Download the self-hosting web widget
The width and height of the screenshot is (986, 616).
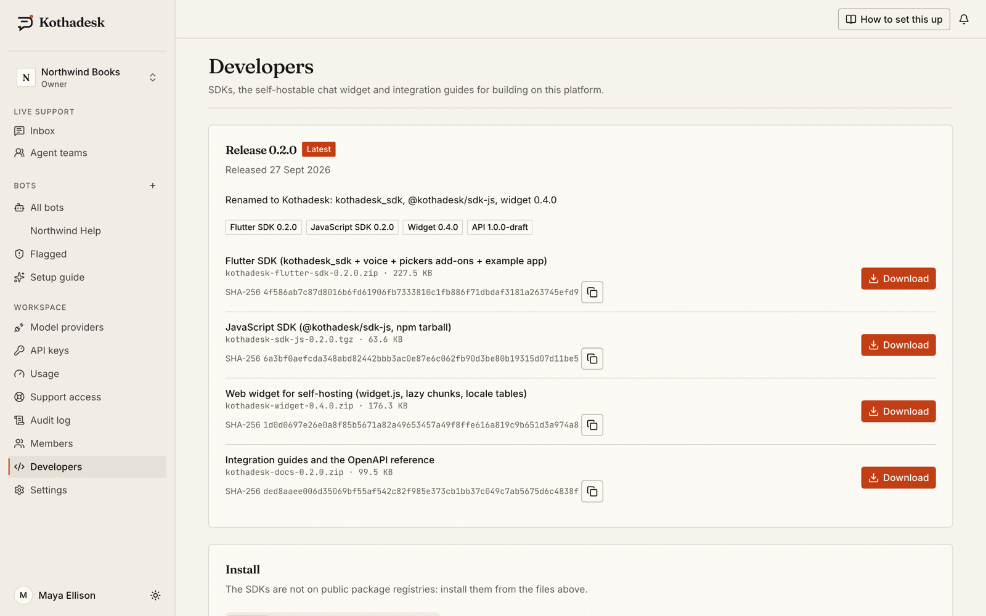[898, 411]
